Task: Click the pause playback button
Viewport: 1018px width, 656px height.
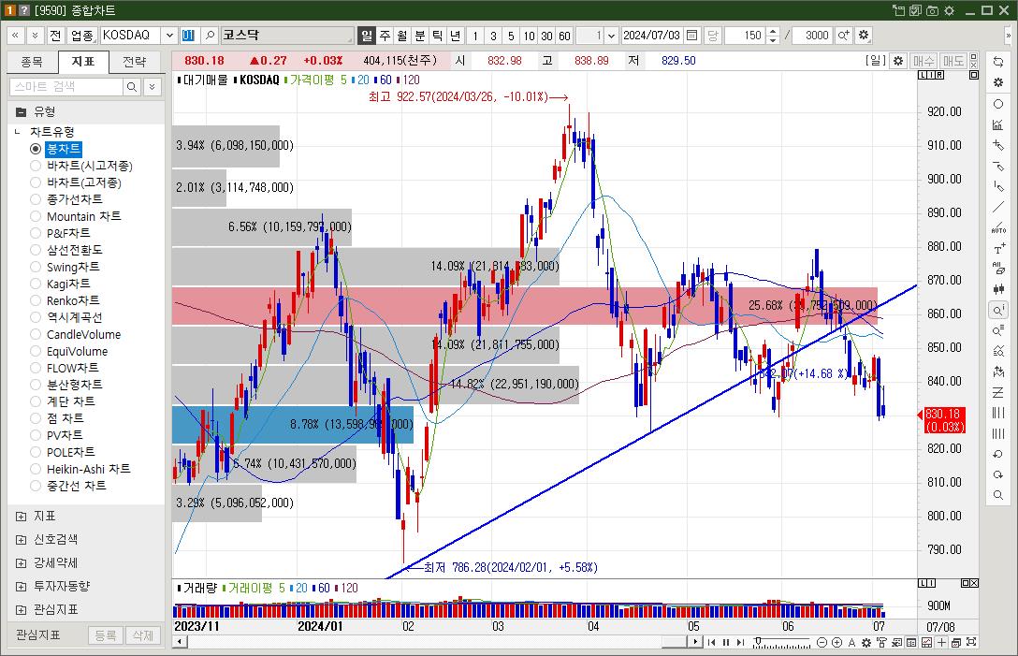Action: [x=726, y=642]
